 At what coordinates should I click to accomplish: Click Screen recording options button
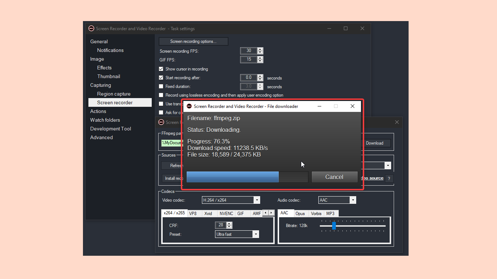(x=193, y=41)
